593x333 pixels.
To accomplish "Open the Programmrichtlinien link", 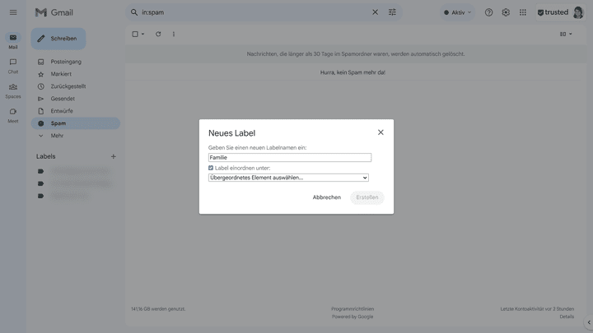I will tap(353, 309).
